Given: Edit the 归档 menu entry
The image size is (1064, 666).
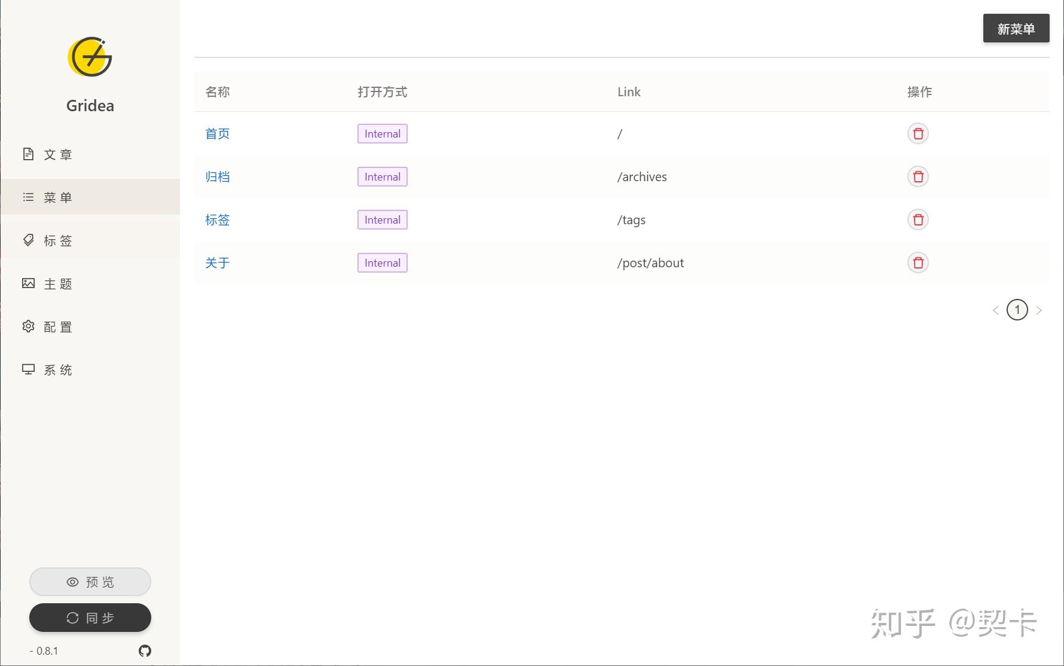Looking at the screenshot, I should click(x=217, y=176).
